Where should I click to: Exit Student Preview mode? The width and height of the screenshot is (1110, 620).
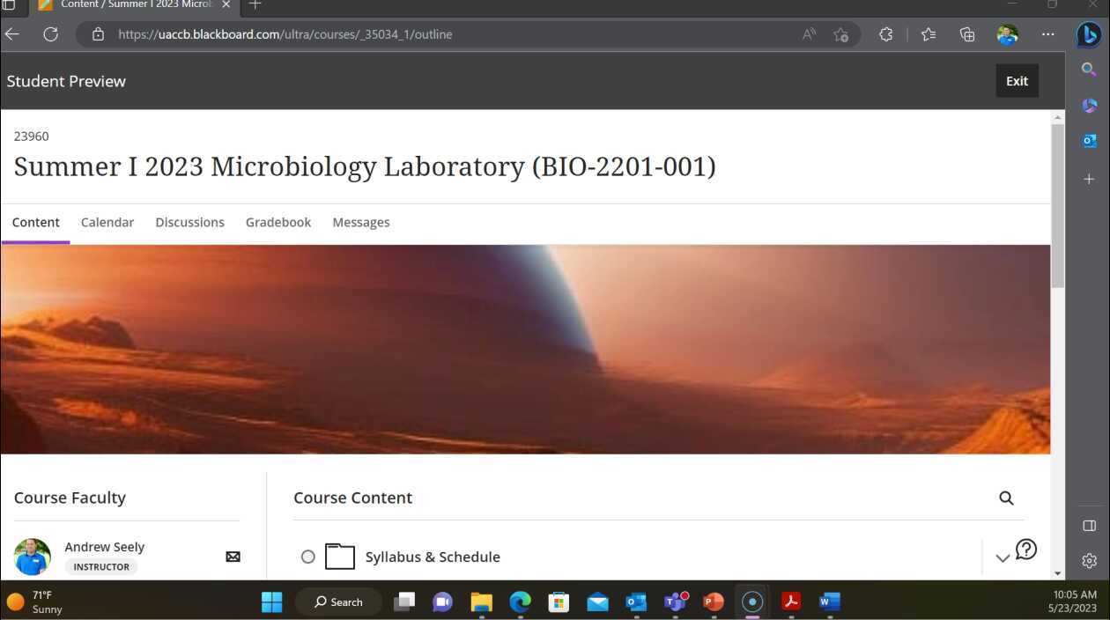tap(1017, 80)
